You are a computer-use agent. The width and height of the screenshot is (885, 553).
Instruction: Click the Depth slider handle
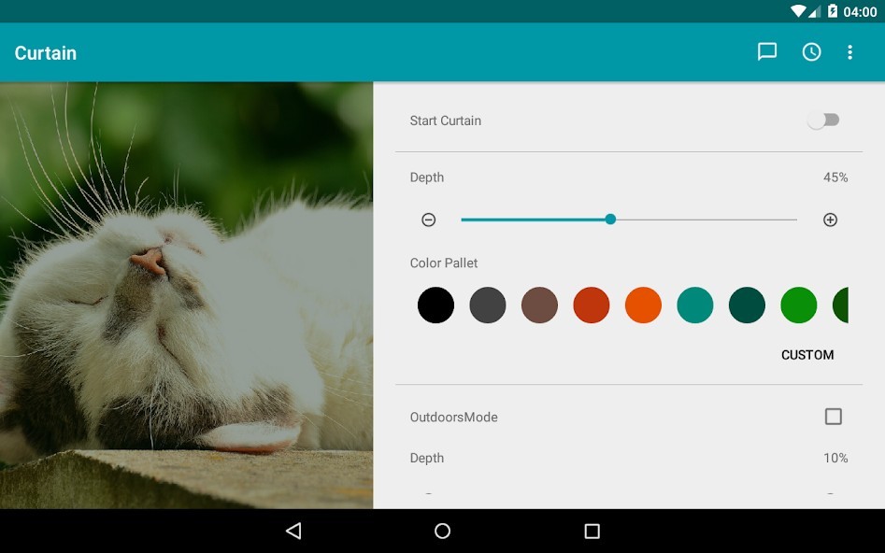tap(610, 220)
